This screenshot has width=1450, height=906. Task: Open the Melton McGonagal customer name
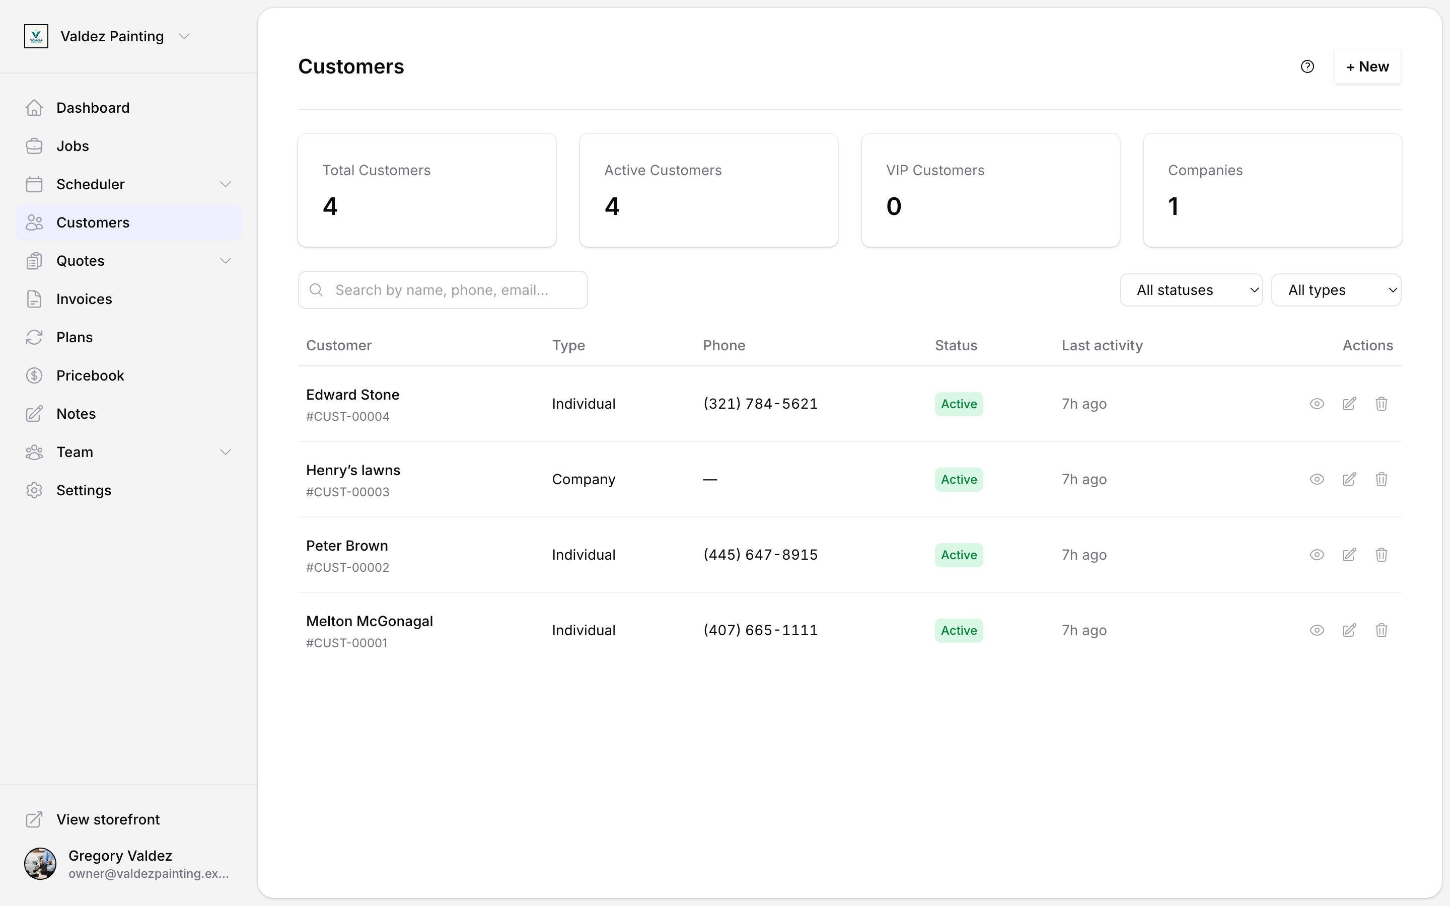369,622
